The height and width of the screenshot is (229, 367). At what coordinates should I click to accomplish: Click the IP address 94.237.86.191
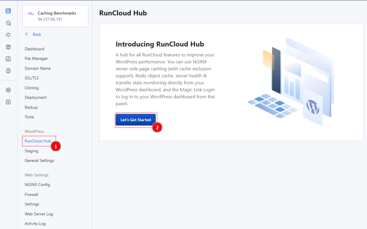[50, 19]
